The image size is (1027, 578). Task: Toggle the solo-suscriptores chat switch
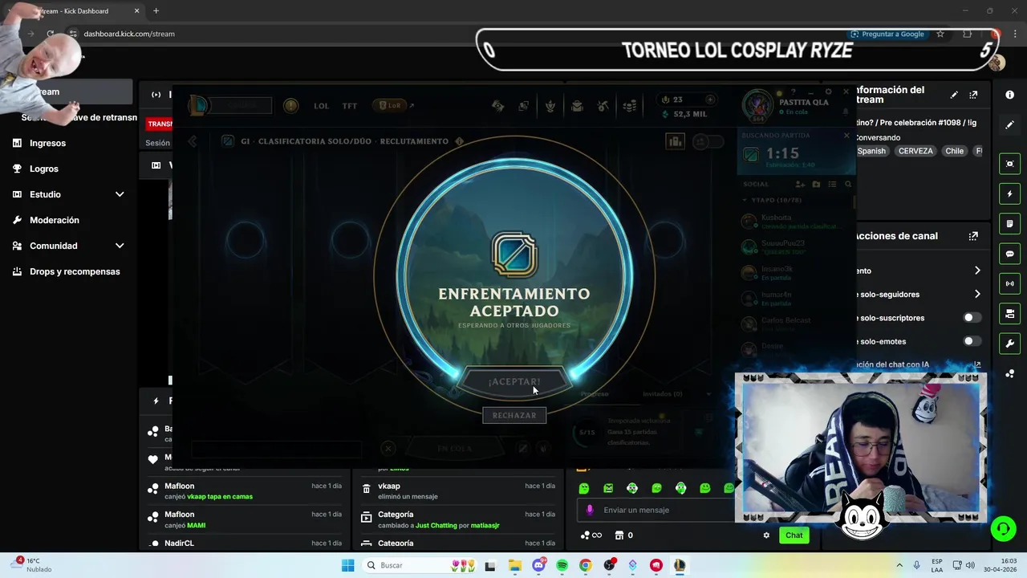971,318
